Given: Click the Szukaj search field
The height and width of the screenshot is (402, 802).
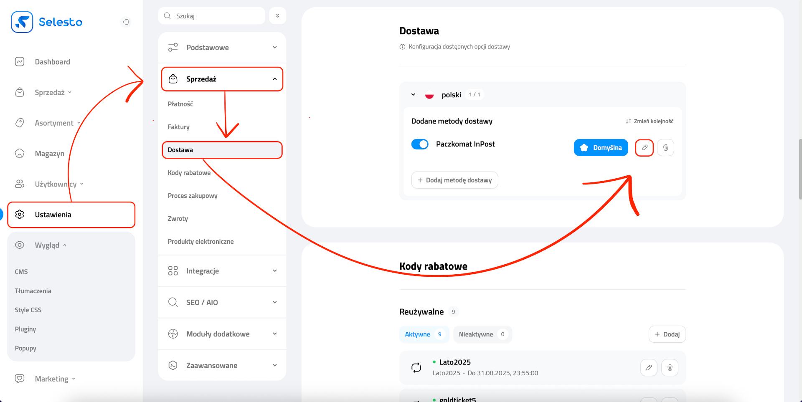Looking at the screenshot, I should pos(211,15).
